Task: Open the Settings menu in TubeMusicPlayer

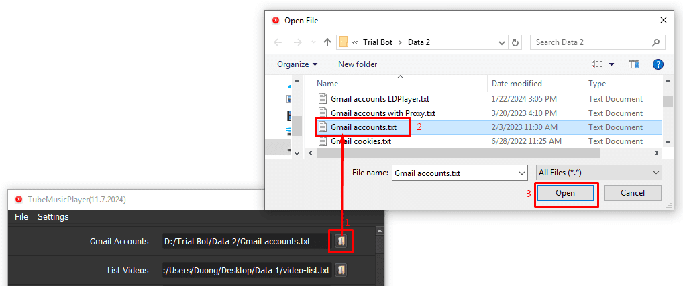Action: [x=53, y=216]
